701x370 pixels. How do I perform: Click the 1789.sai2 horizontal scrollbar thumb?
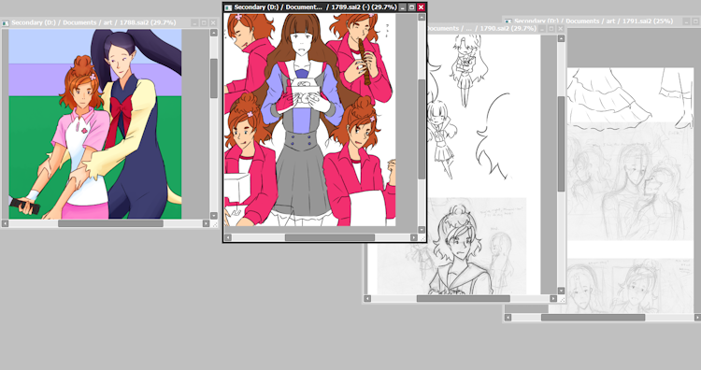click(x=330, y=237)
